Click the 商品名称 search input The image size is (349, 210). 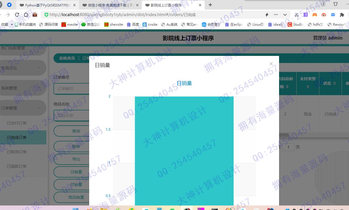72,115
